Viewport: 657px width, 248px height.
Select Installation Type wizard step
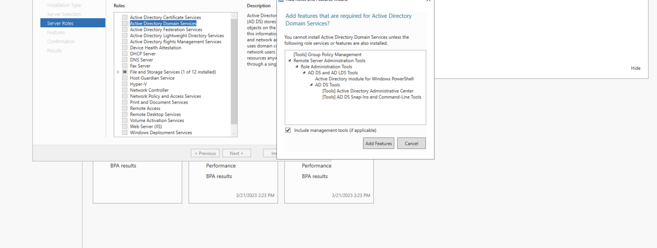64,5
